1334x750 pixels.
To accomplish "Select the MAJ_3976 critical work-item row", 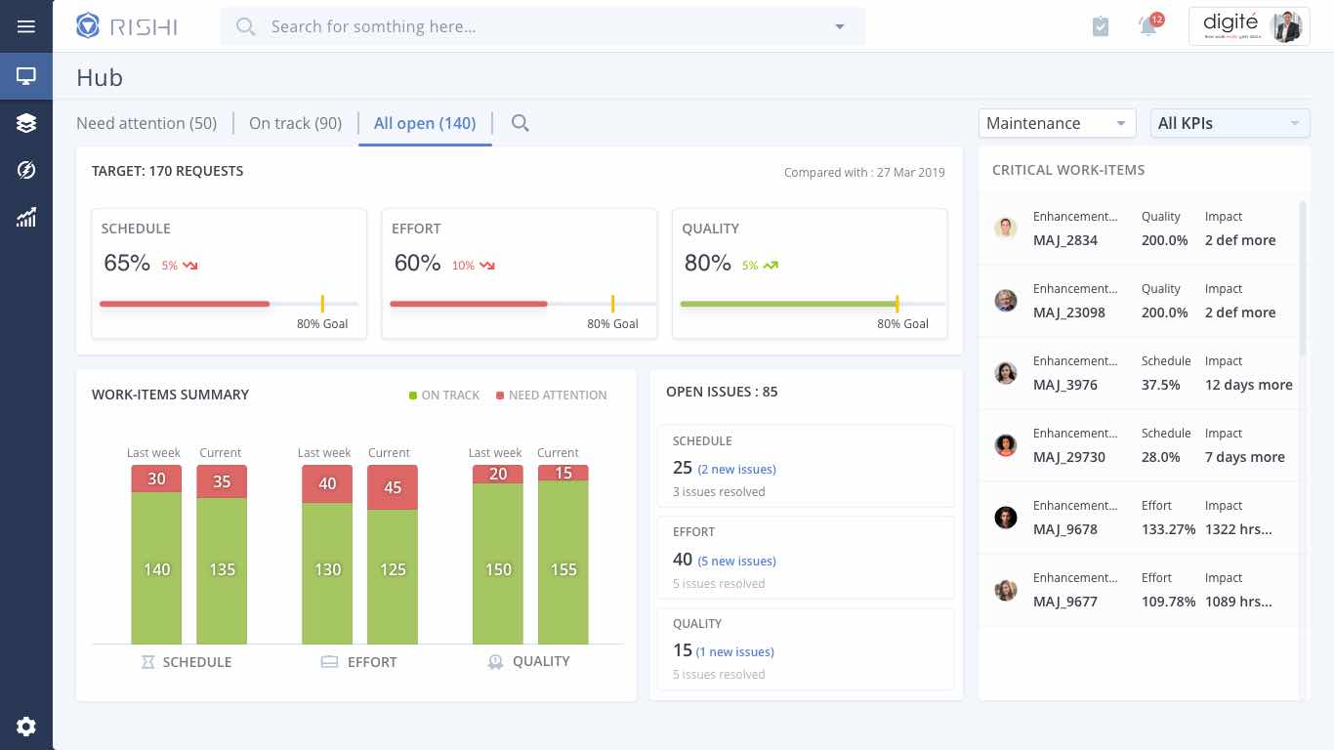I will coord(1141,373).
